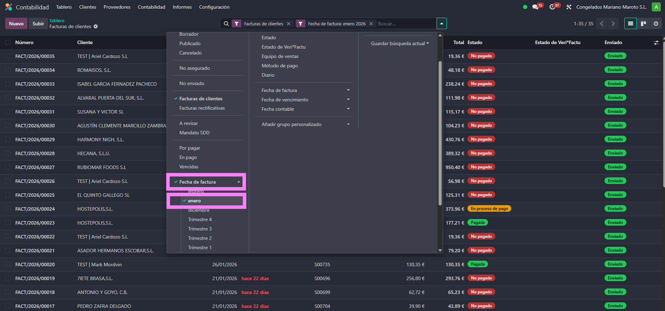Open the chat conversations icon with badge 13
This screenshot has width=665, height=311.
tap(536, 7)
